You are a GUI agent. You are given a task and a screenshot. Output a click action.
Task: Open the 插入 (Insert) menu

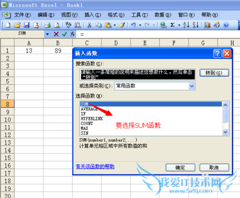pyautogui.click(x=93, y=15)
